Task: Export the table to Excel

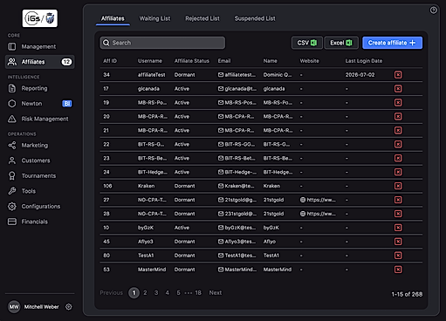Action: 341,43
